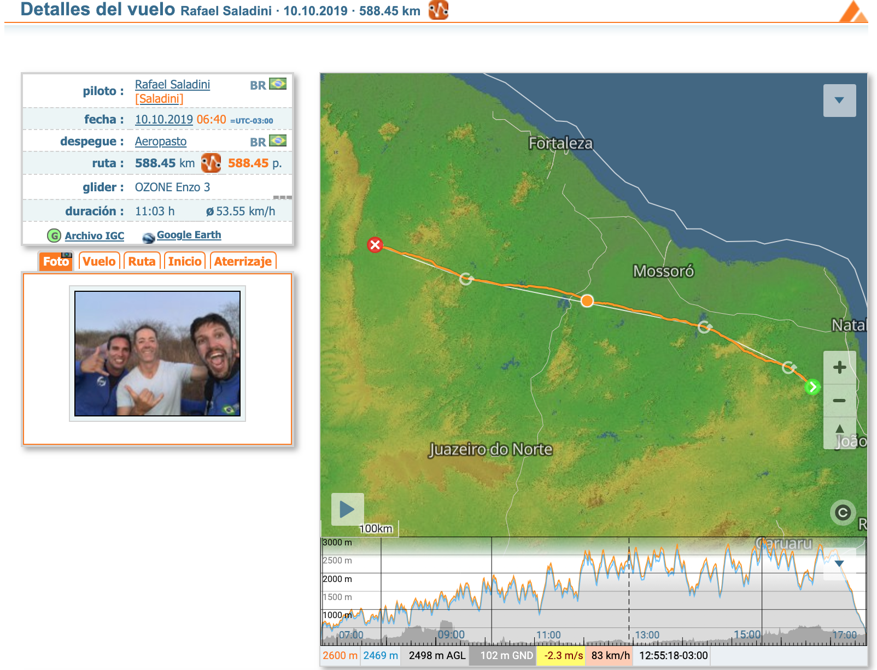Click the green takeoff marker on the map

pos(812,387)
